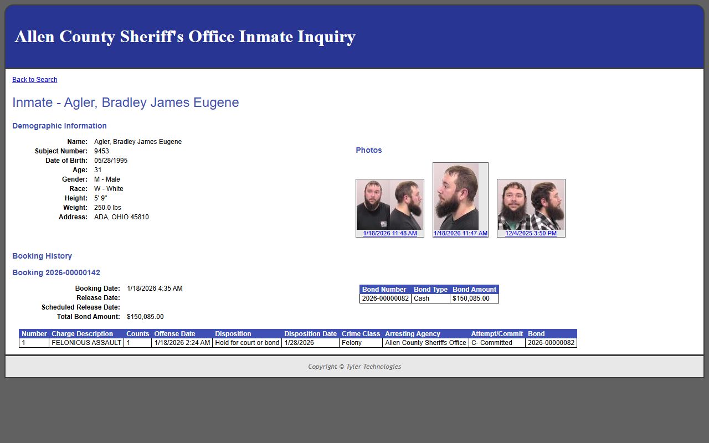This screenshot has width=709, height=443.
Task: Select bond 2026-00000082 in the charges table row
Action: [551, 343]
